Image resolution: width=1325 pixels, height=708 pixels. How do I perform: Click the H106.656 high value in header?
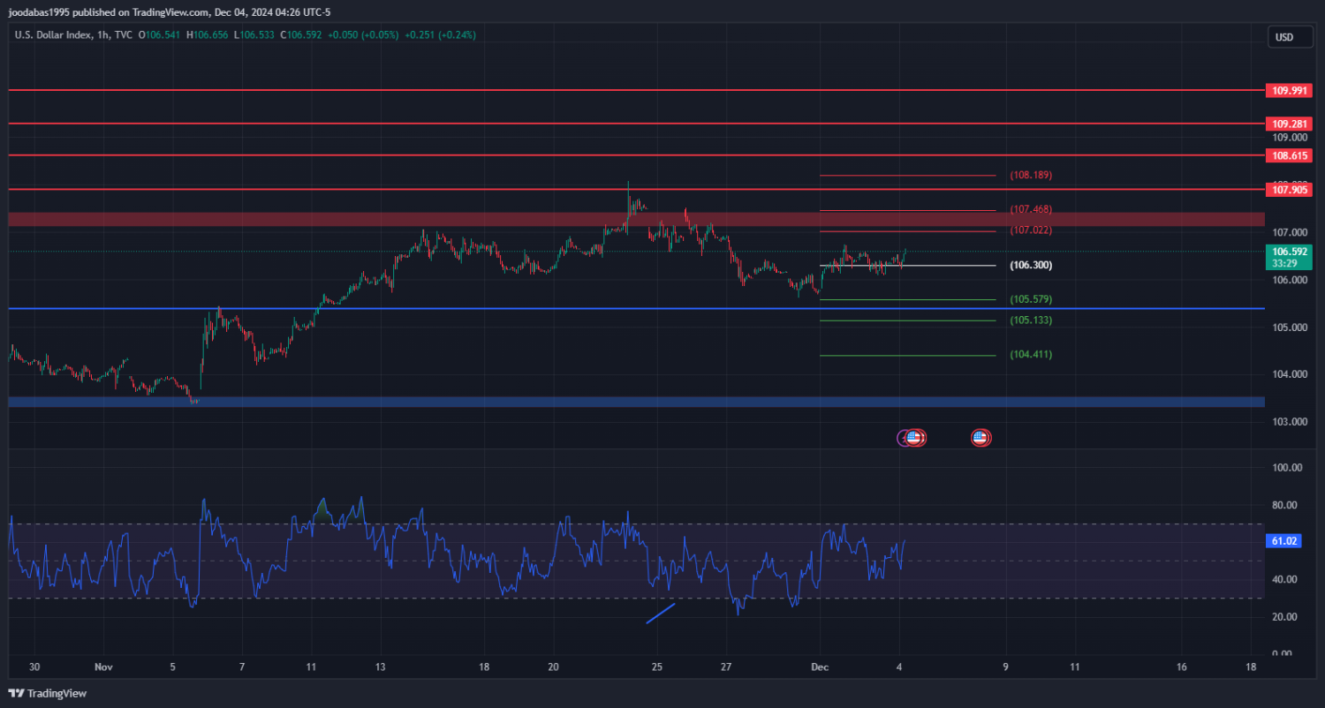pyautogui.click(x=208, y=35)
